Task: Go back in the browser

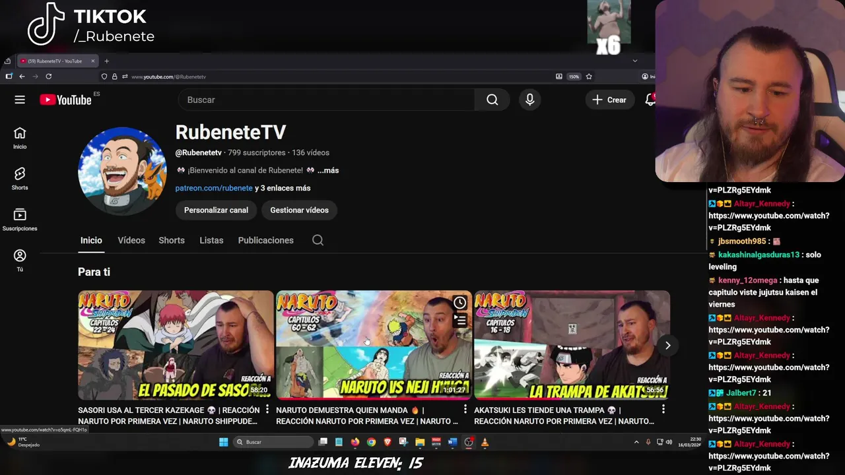Action: (x=22, y=77)
